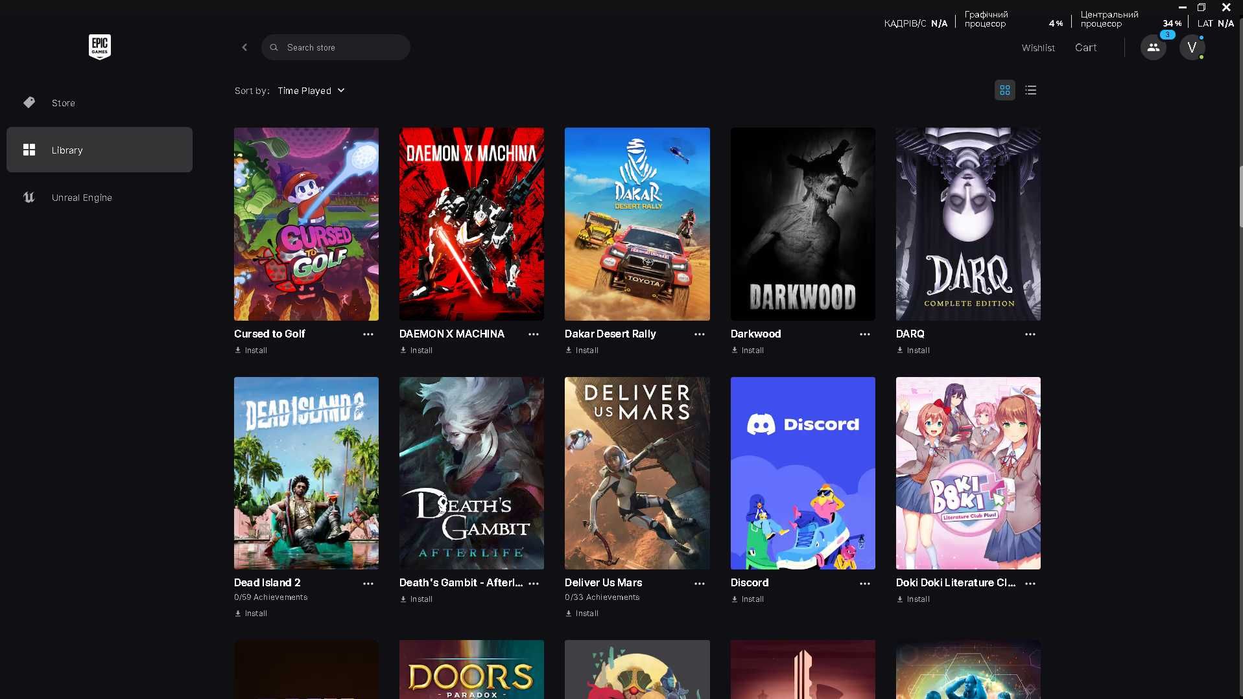
Task: Open Discord options menu
Action: (865, 584)
